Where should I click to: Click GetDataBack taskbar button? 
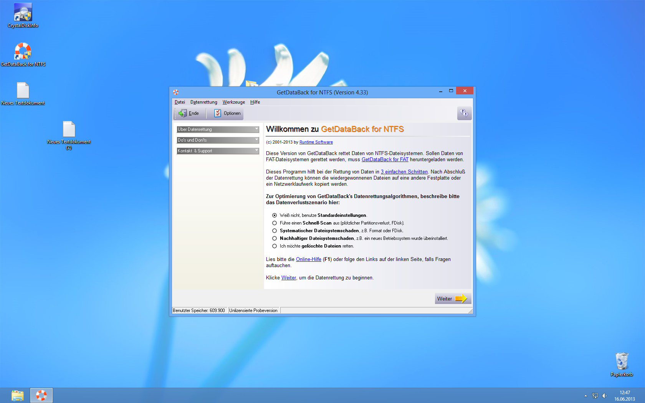point(41,395)
